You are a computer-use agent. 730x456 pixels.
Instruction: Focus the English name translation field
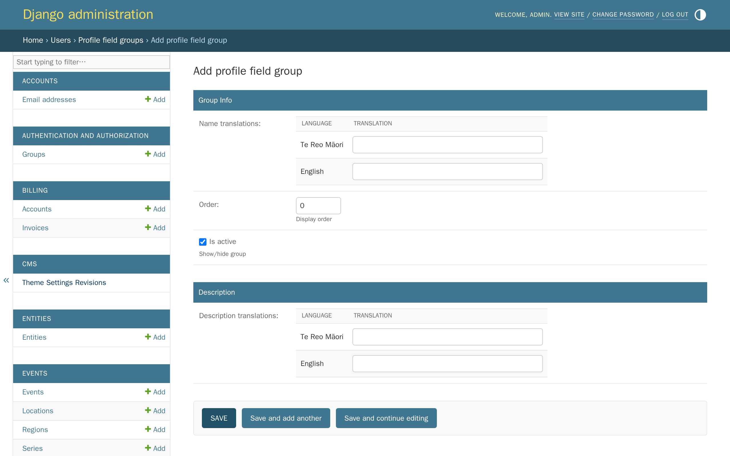pyautogui.click(x=447, y=172)
